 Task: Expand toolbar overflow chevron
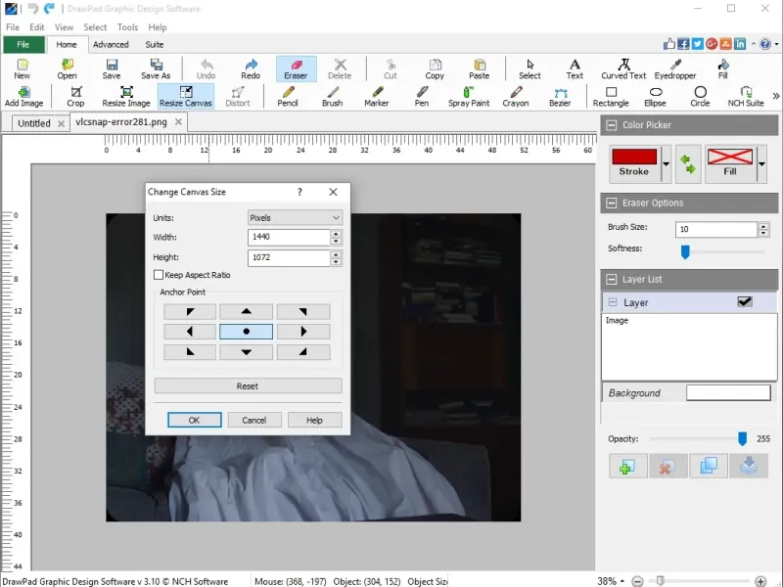coord(775,96)
